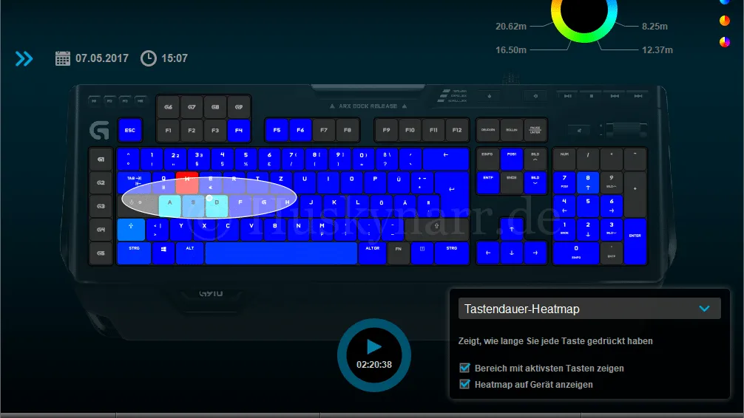Click the down arrow key
Viewport: 744px width, 418px height.
click(512, 253)
